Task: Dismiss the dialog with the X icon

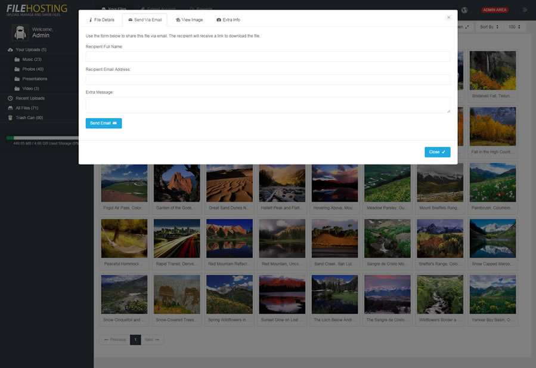Action: 448,17
